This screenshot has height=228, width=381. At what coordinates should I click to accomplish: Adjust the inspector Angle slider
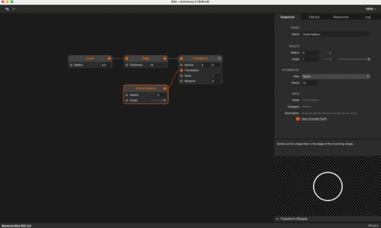[x=354, y=59]
